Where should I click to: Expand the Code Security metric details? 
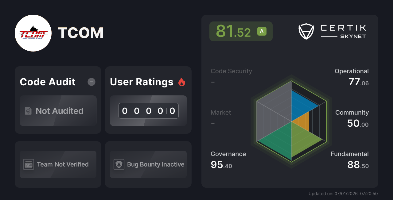pyautogui.click(x=231, y=71)
